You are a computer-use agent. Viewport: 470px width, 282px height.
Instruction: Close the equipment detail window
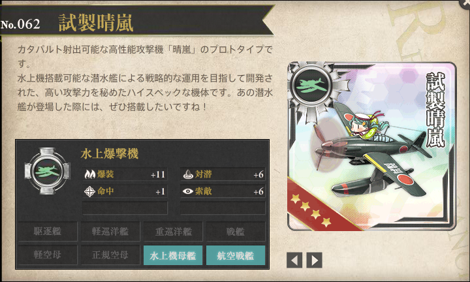(x=465, y=3)
